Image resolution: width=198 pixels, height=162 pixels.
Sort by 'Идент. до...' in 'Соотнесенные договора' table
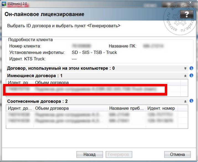click(20, 108)
